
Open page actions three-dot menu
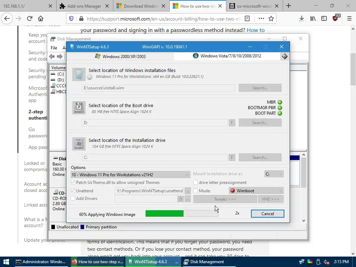(x=261, y=19)
